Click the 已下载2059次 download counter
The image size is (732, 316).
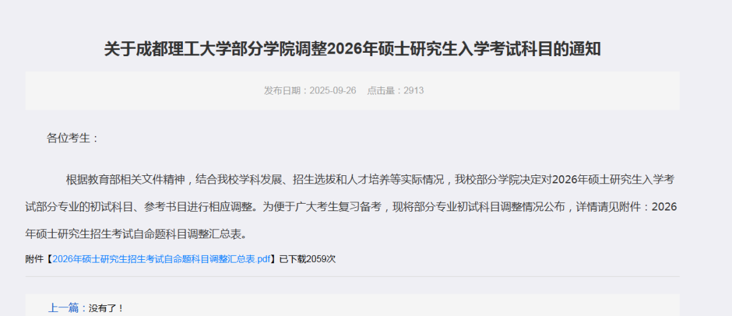pos(307,259)
